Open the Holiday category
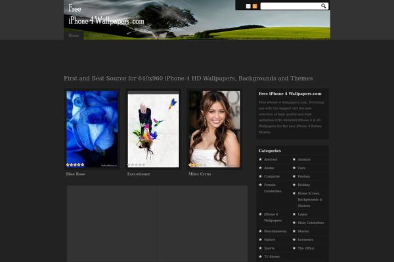This screenshot has height=262, width=394. pos(304,185)
